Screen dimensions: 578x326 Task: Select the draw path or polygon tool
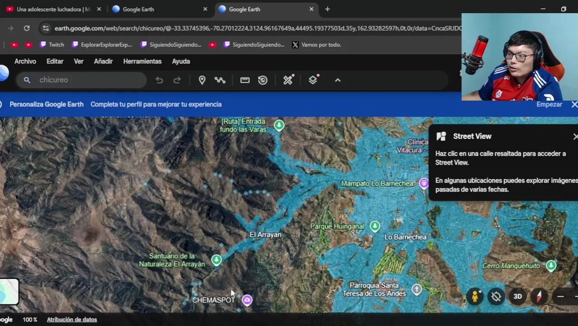pyautogui.click(x=220, y=80)
